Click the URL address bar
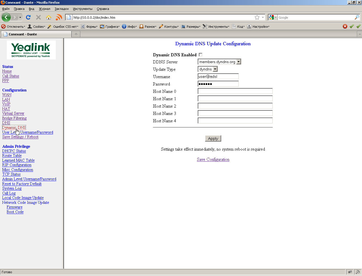The image size is (362, 276). pyautogui.click(x=163, y=18)
